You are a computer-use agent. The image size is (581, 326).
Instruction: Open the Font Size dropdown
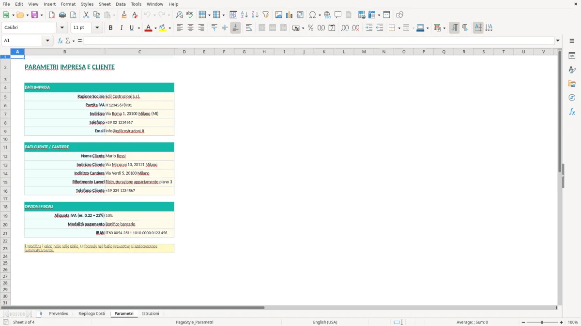click(97, 28)
